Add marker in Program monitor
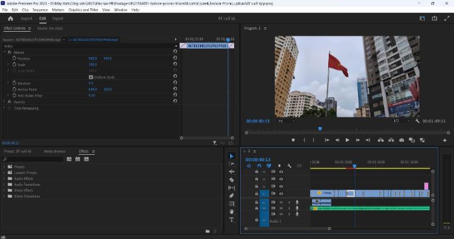454x239 pixels. coord(293,140)
